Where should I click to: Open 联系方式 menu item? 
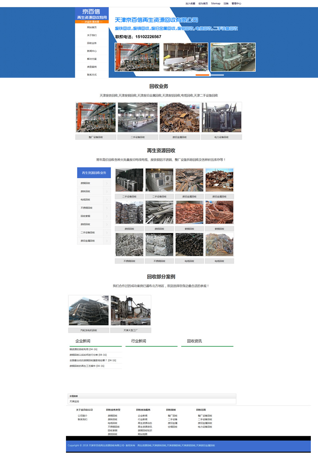pos(92,74)
